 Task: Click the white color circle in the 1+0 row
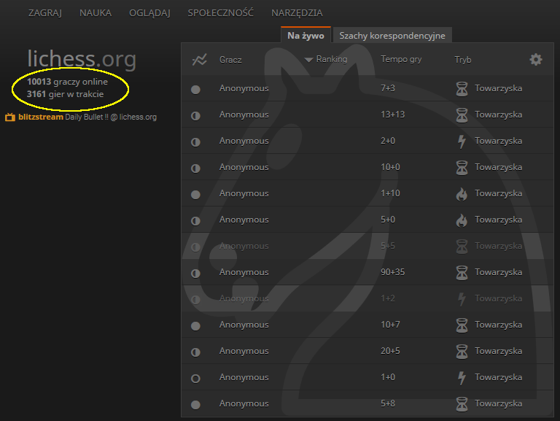(x=195, y=379)
